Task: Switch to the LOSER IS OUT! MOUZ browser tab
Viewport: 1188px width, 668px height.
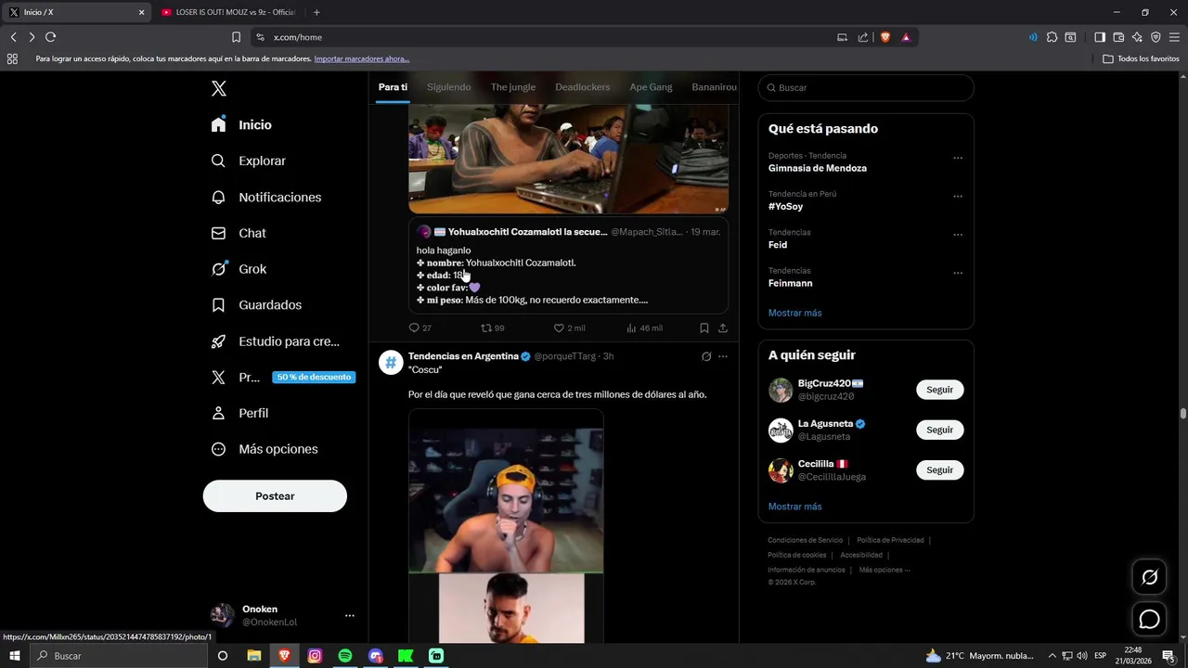Action: click(227, 12)
